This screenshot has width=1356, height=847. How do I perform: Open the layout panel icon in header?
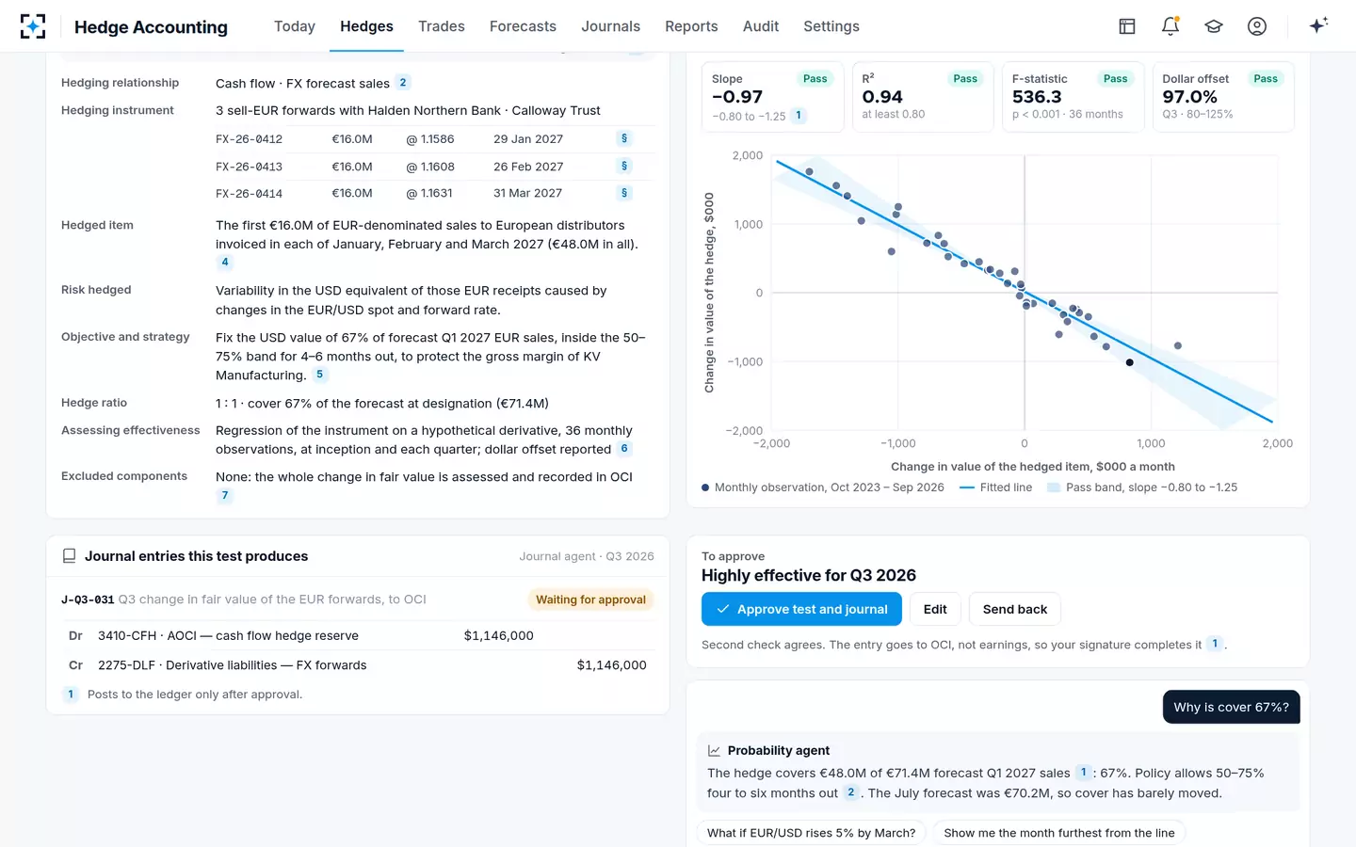[x=1127, y=26]
